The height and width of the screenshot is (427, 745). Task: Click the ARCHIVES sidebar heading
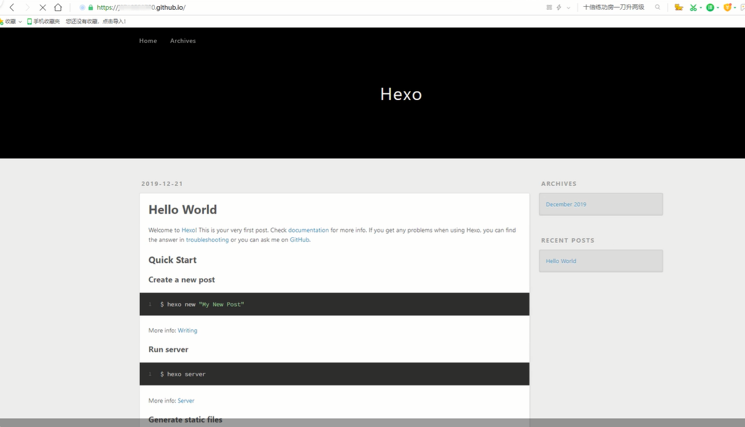tap(559, 184)
